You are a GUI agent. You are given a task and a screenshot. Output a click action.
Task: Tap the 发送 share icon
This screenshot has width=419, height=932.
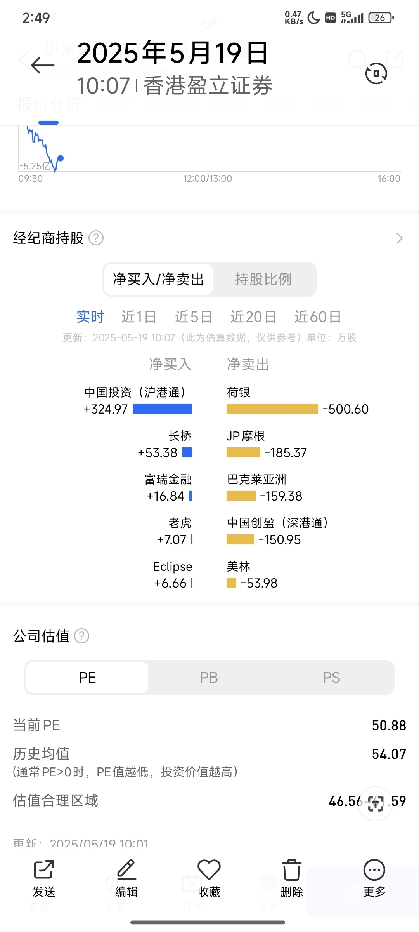[44, 869]
